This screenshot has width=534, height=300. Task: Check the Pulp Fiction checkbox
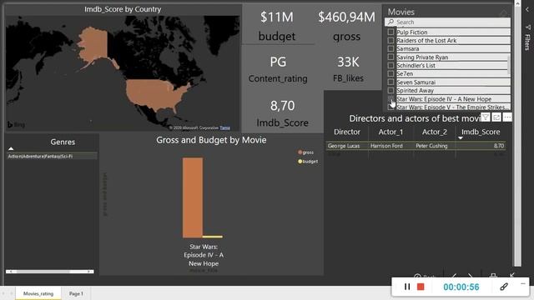coord(390,32)
